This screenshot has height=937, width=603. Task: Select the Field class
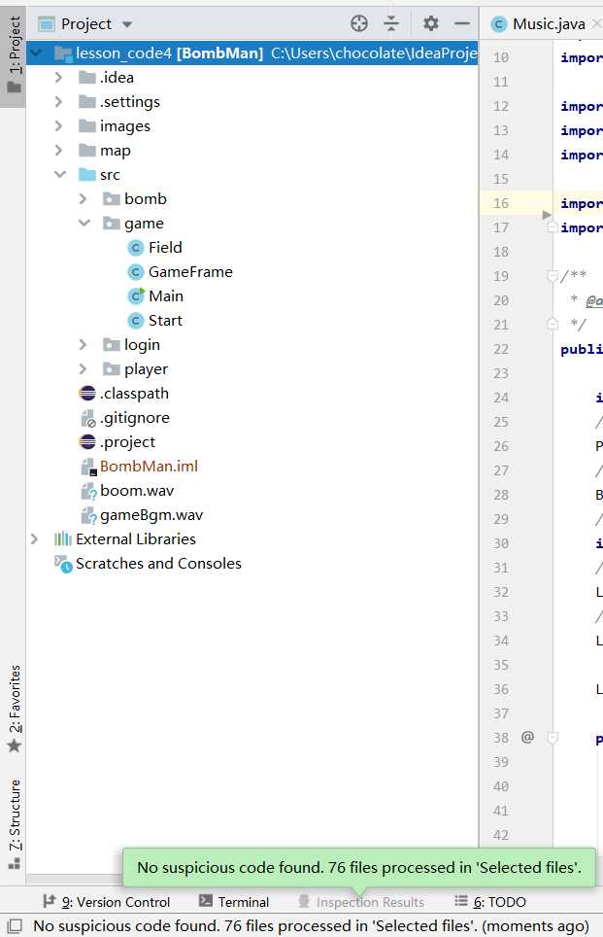tap(165, 248)
